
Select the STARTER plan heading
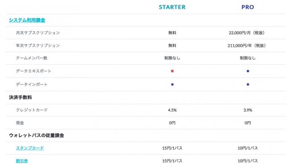click(172, 7)
